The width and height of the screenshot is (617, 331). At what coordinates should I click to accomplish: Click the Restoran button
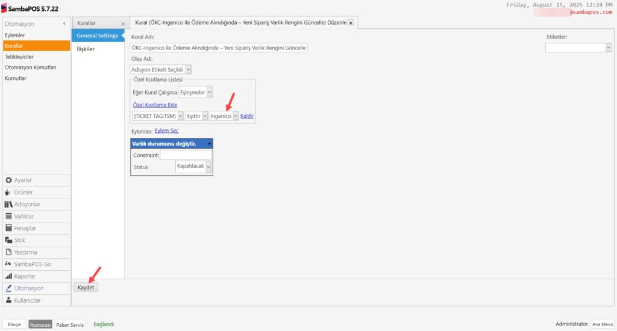click(40, 325)
